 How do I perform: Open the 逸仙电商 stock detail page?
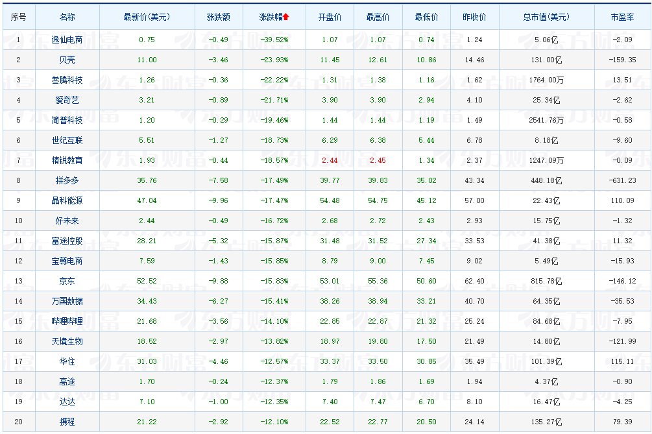click(x=67, y=39)
